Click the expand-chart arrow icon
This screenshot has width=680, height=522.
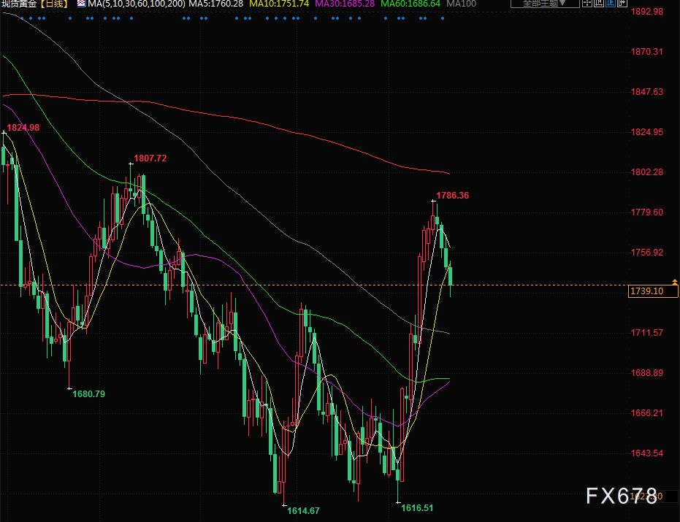pos(622,4)
